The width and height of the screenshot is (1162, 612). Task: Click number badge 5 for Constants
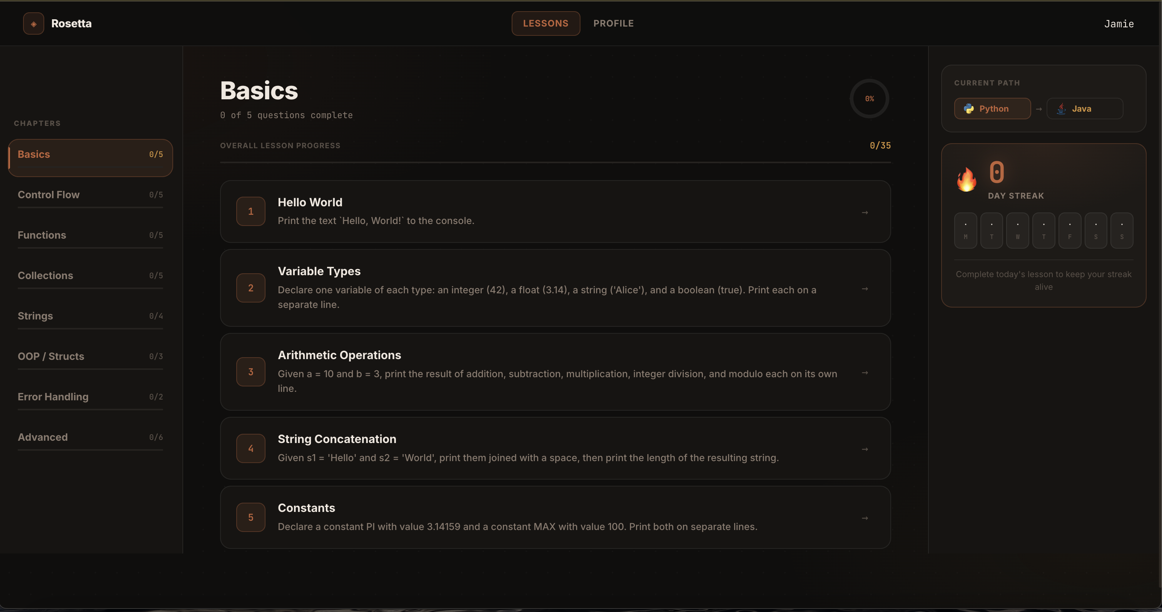(x=251, y=517)
